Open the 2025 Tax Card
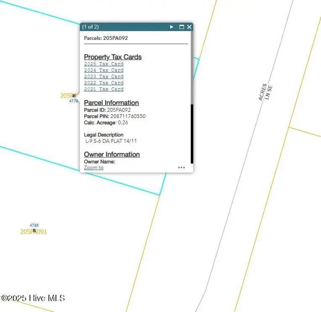 click(x=103, y=64)
